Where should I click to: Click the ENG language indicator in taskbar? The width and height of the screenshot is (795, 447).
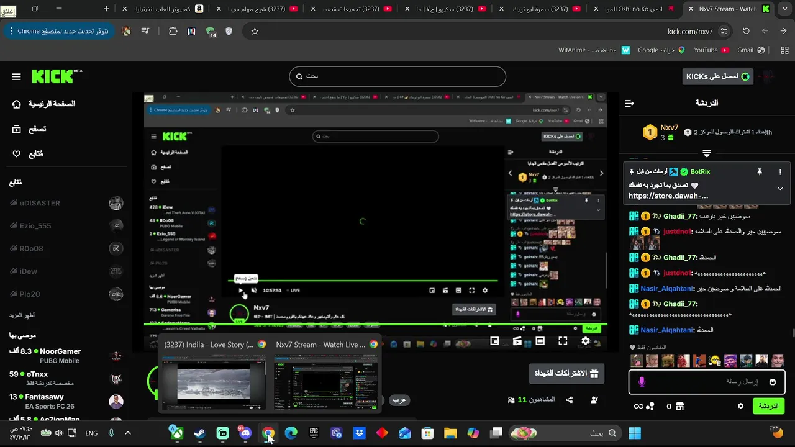[x=91, y=433]
